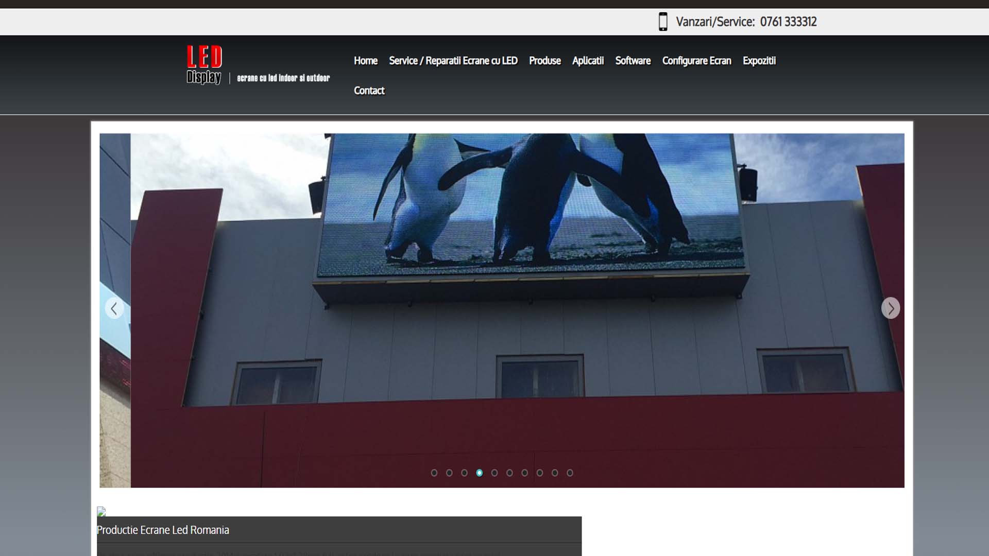The height and width of the screenshot is (556, 989).
Task: Select the fifth slider dot
Action: pos(494,473)
